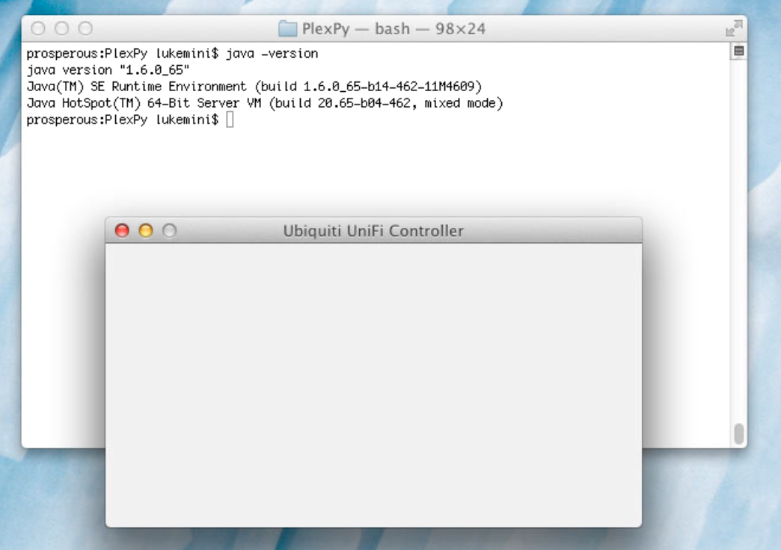Click the PlexPy folder icon in Terminal title
Image resolution: width=781 pixels, height=550 pixels.
287,29
